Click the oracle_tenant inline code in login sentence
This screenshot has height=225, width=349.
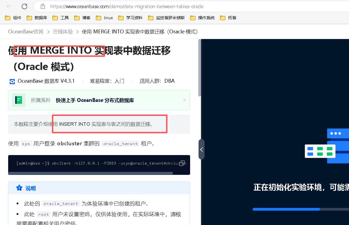[121, 144]
